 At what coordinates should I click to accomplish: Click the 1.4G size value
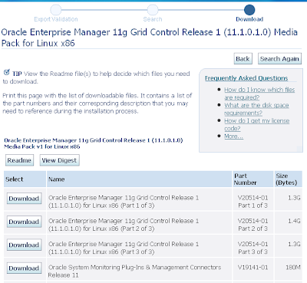(x=294, y=221)
